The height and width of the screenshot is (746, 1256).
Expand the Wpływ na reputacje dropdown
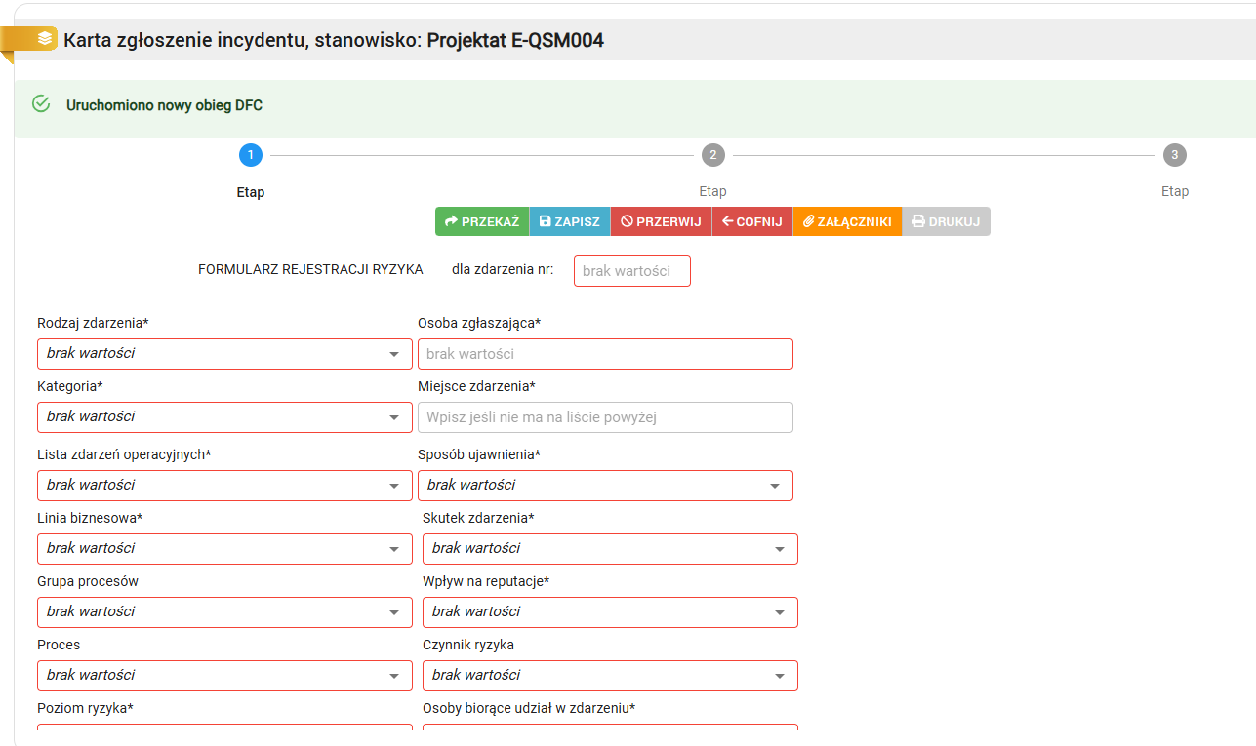[610, 612]
